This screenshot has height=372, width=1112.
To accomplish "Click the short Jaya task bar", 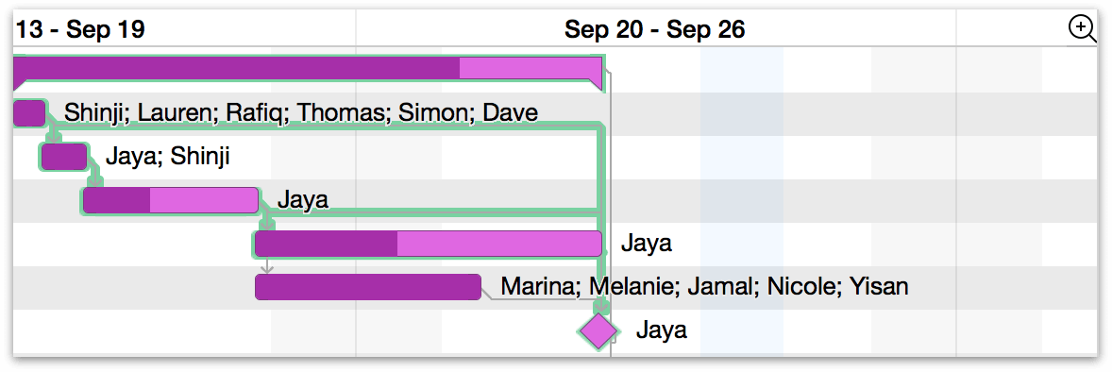I will click(x=171, y=200).
